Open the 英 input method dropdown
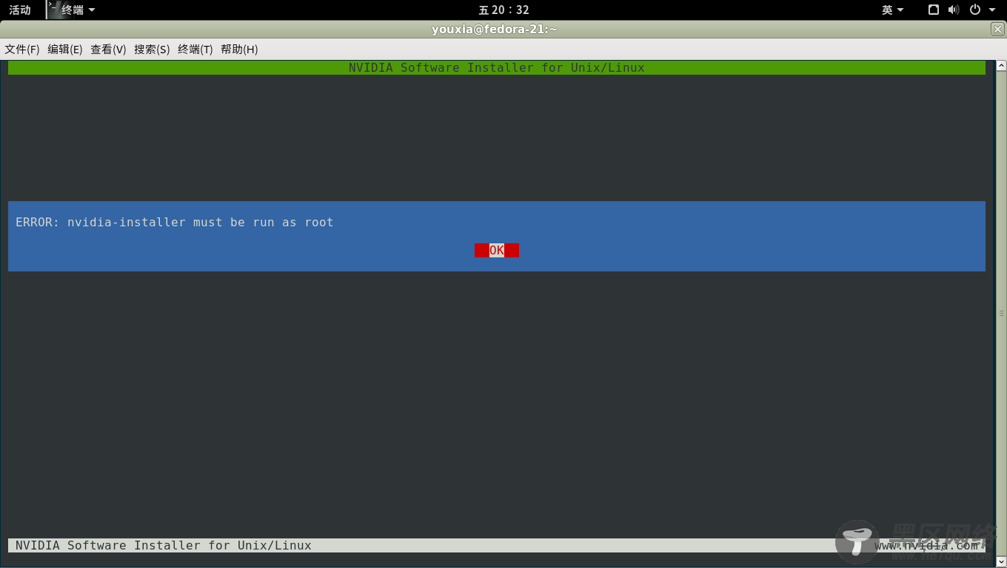The width and height of the screenshot is (1007, 568). (893, 10)
